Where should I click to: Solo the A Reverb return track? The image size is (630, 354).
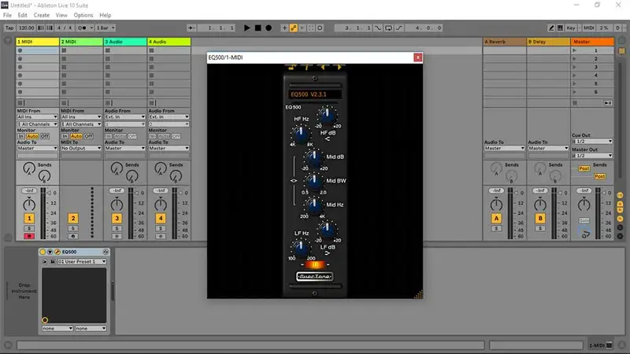click(x=496, y=228)
